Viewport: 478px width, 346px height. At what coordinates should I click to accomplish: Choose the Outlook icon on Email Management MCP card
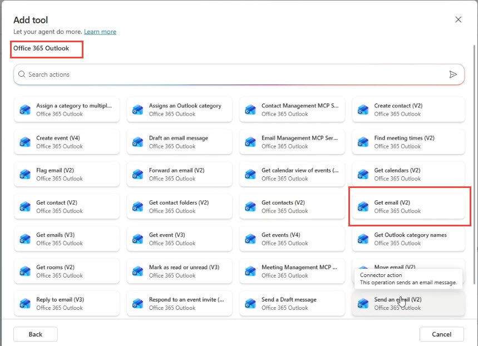pyautogui.click(x=250, y=142)
